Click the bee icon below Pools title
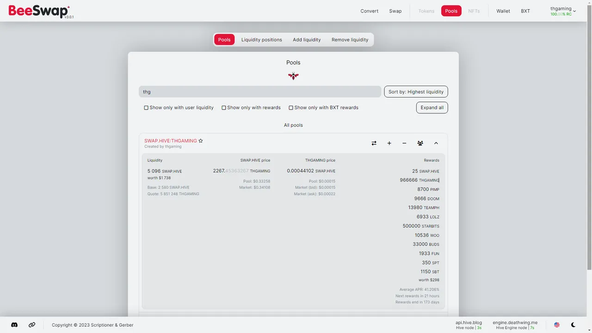Image resolution: width=592 pixels, height=333 pixels. coord(293,76)
